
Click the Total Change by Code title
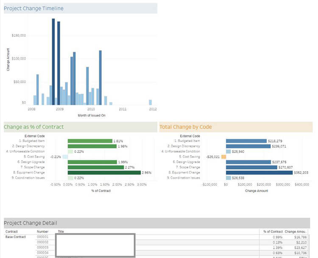(x=186, y=127)
